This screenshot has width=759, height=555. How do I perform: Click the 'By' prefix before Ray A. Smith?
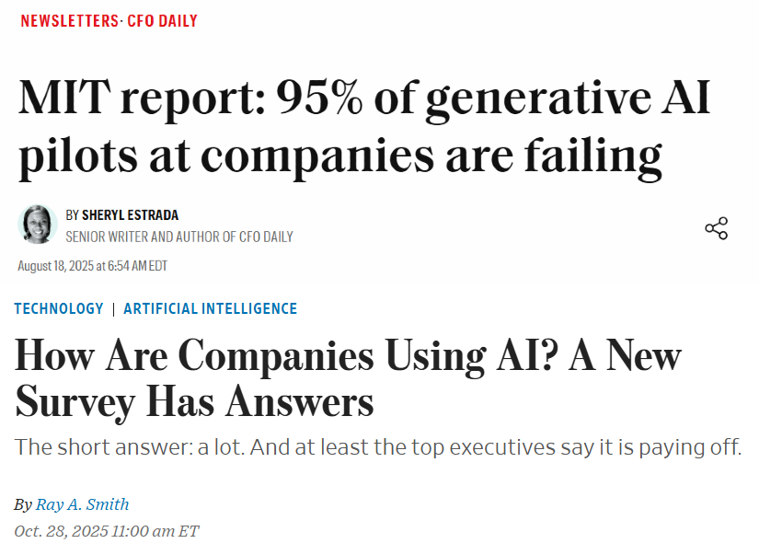click(x=25, y=504)
